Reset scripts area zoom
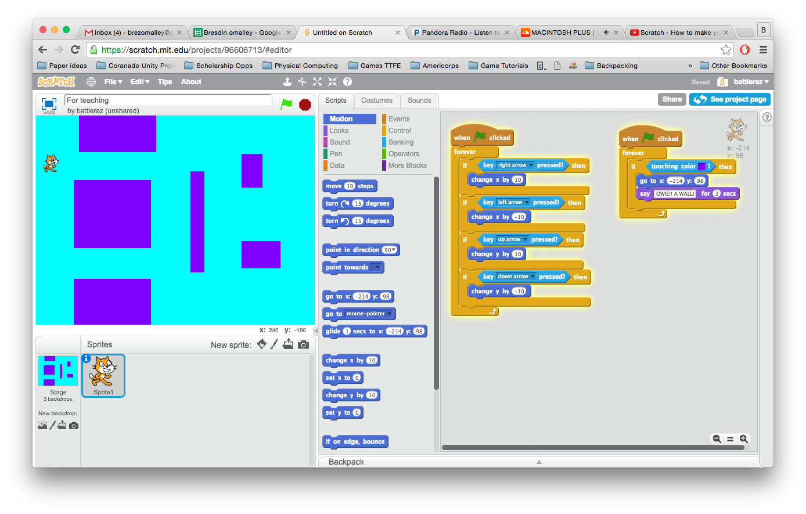The height and width of the screenshot is (514, 806). coord(730,439)
